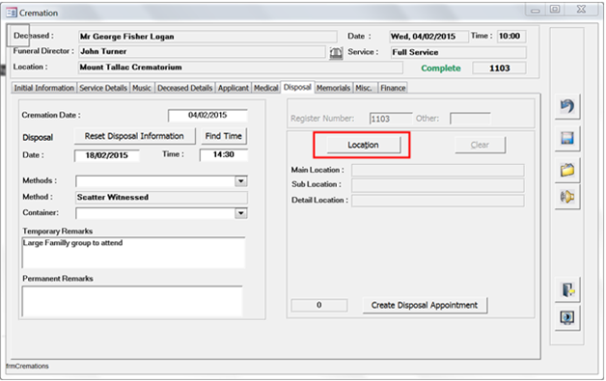The width and height of the screenshot is (606, 381).
Task: Click Reset Disposal Information button
Action: [x=134, y=136]
